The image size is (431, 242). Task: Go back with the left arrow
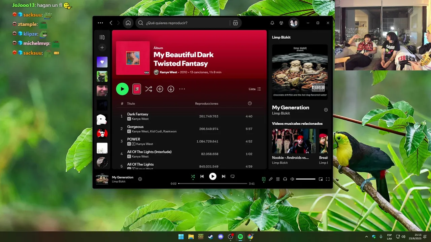(111, 23)
